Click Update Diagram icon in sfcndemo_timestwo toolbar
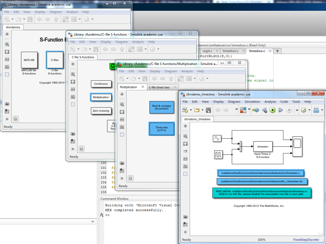The height and width of the screenshot is (244, 326). click(256, 110)
